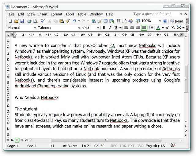
Task: Toggle Italic formatting
Action: tap(110, 28)
